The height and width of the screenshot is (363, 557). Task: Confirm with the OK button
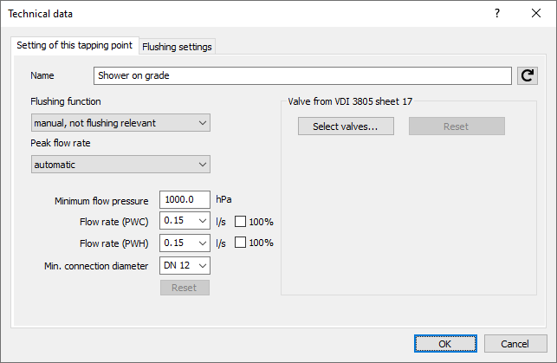[x=445, y=344]
